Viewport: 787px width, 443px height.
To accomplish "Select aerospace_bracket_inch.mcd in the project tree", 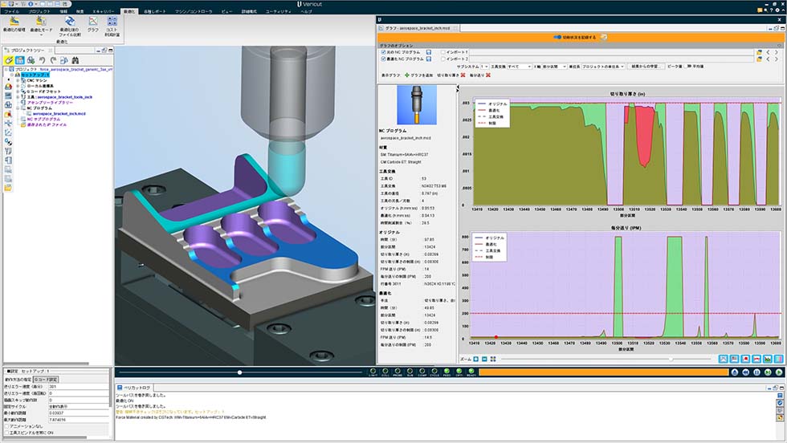I will [x=59, y=114].
